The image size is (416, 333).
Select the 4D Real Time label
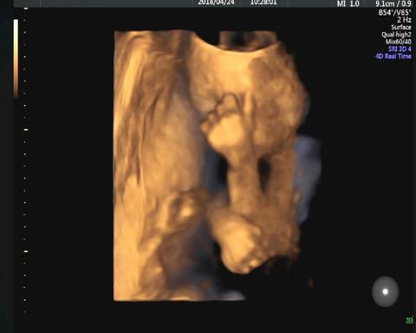[x=393, y=56]
